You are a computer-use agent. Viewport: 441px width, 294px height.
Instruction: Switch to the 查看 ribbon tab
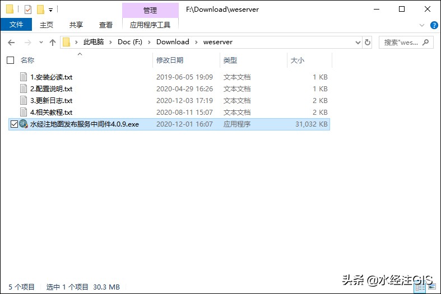pyautogui.click(x=106, y=25)
